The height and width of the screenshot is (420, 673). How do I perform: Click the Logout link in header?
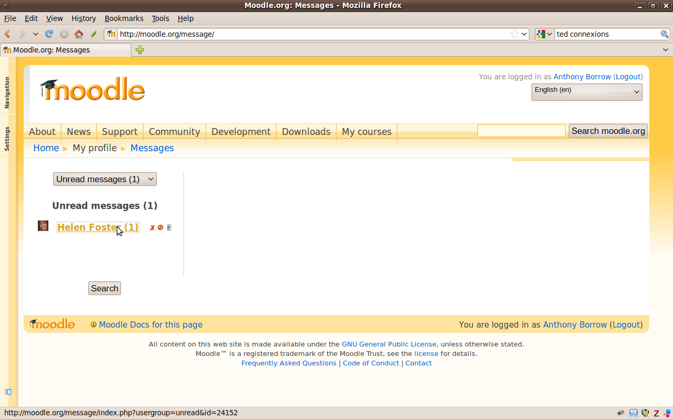[628, 77]
